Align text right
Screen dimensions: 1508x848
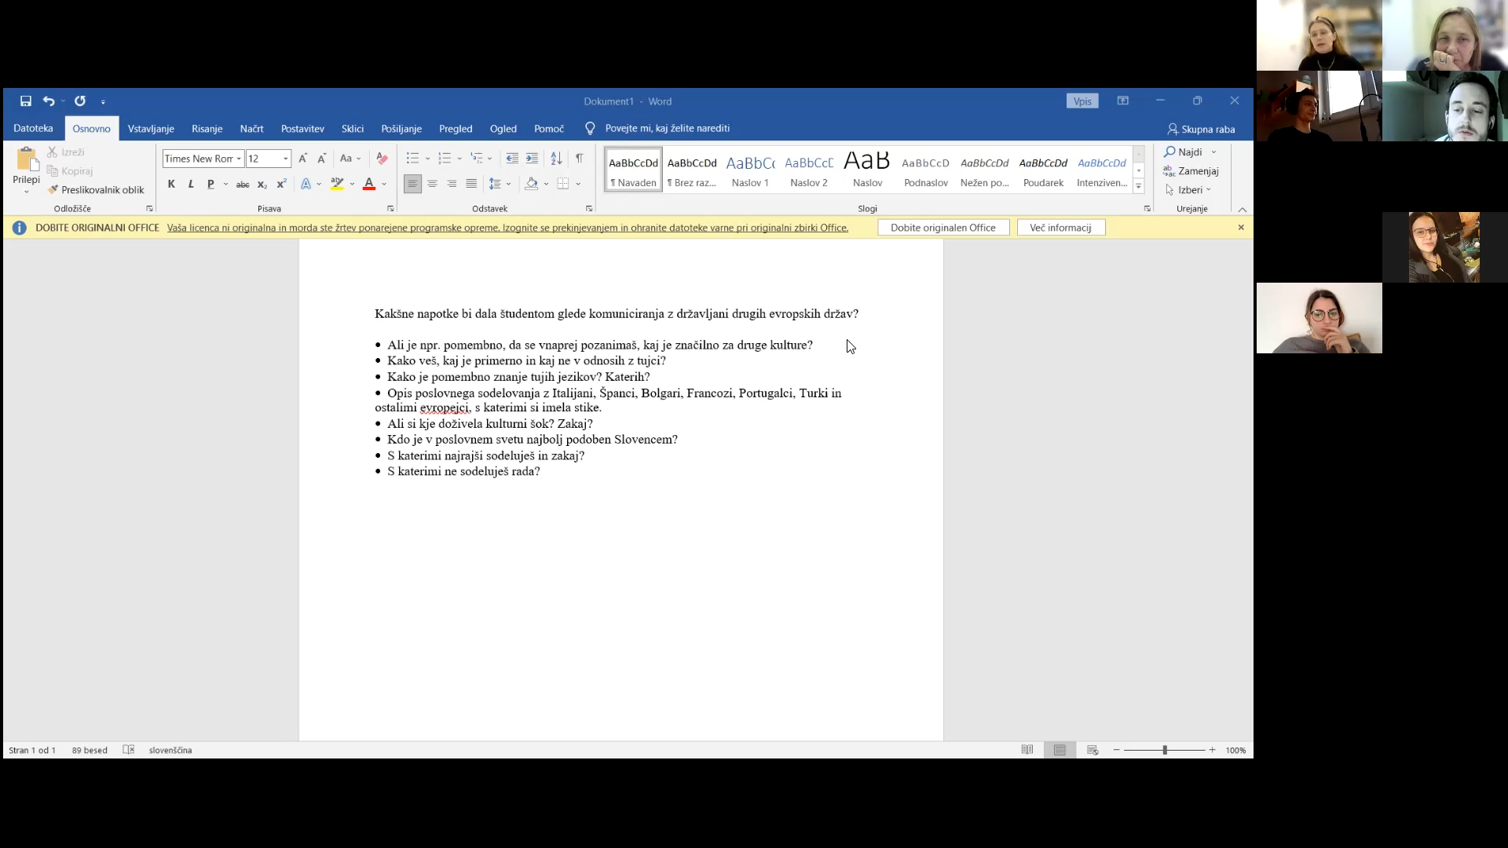click(x=452, y=184)
